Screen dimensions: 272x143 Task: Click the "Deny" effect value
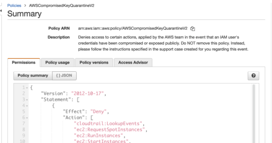[x=98, y=111]
